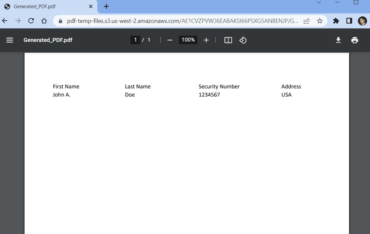Share this page link
Viewport: 370px width, 234px height.
click(x=307, y=21)
